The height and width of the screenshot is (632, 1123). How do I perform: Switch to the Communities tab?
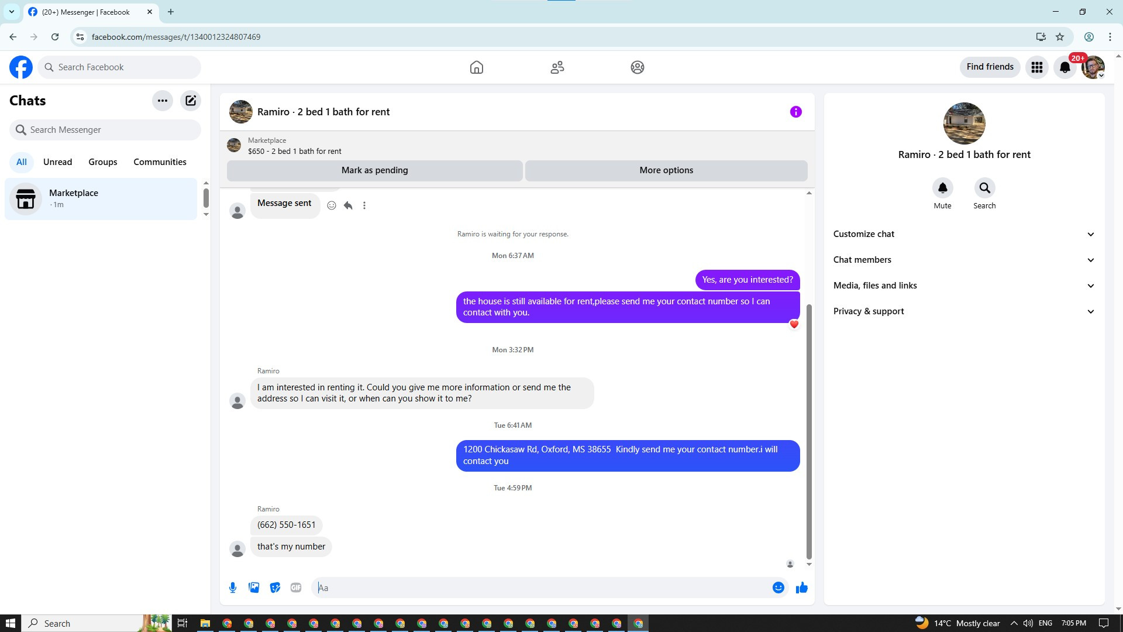160,162
